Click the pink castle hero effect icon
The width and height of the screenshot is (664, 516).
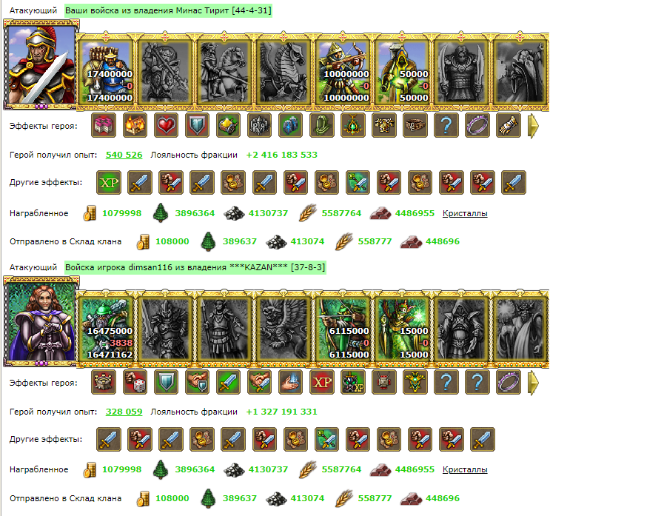click(104, 125)
